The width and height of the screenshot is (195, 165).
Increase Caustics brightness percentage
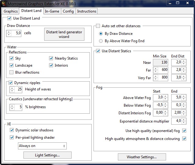coord(12,105)
